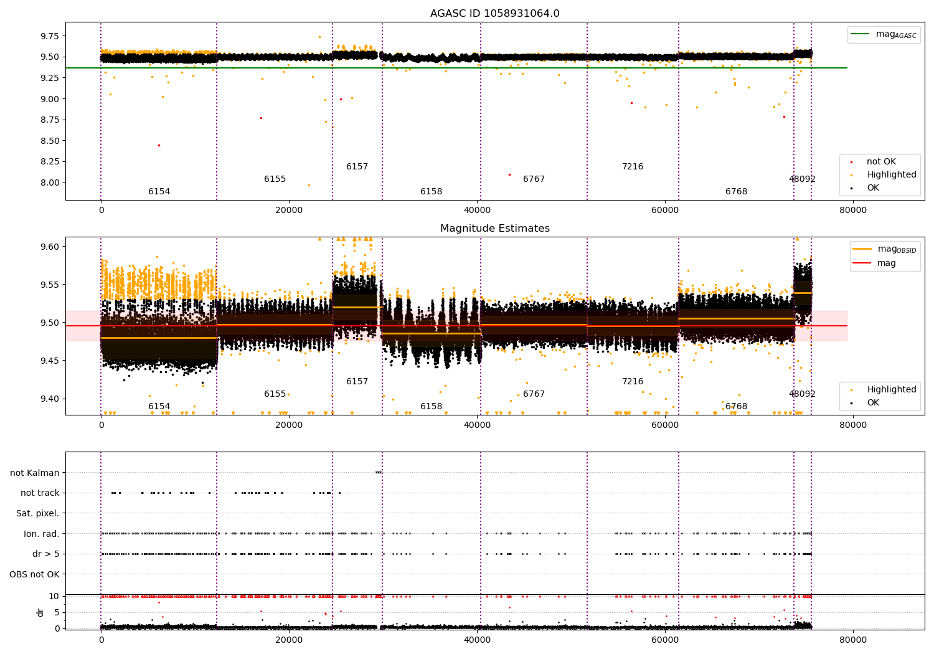The image size is (934, 654).
Task: Click obsid label 6157 in the top plot
Action: (357, 167)
